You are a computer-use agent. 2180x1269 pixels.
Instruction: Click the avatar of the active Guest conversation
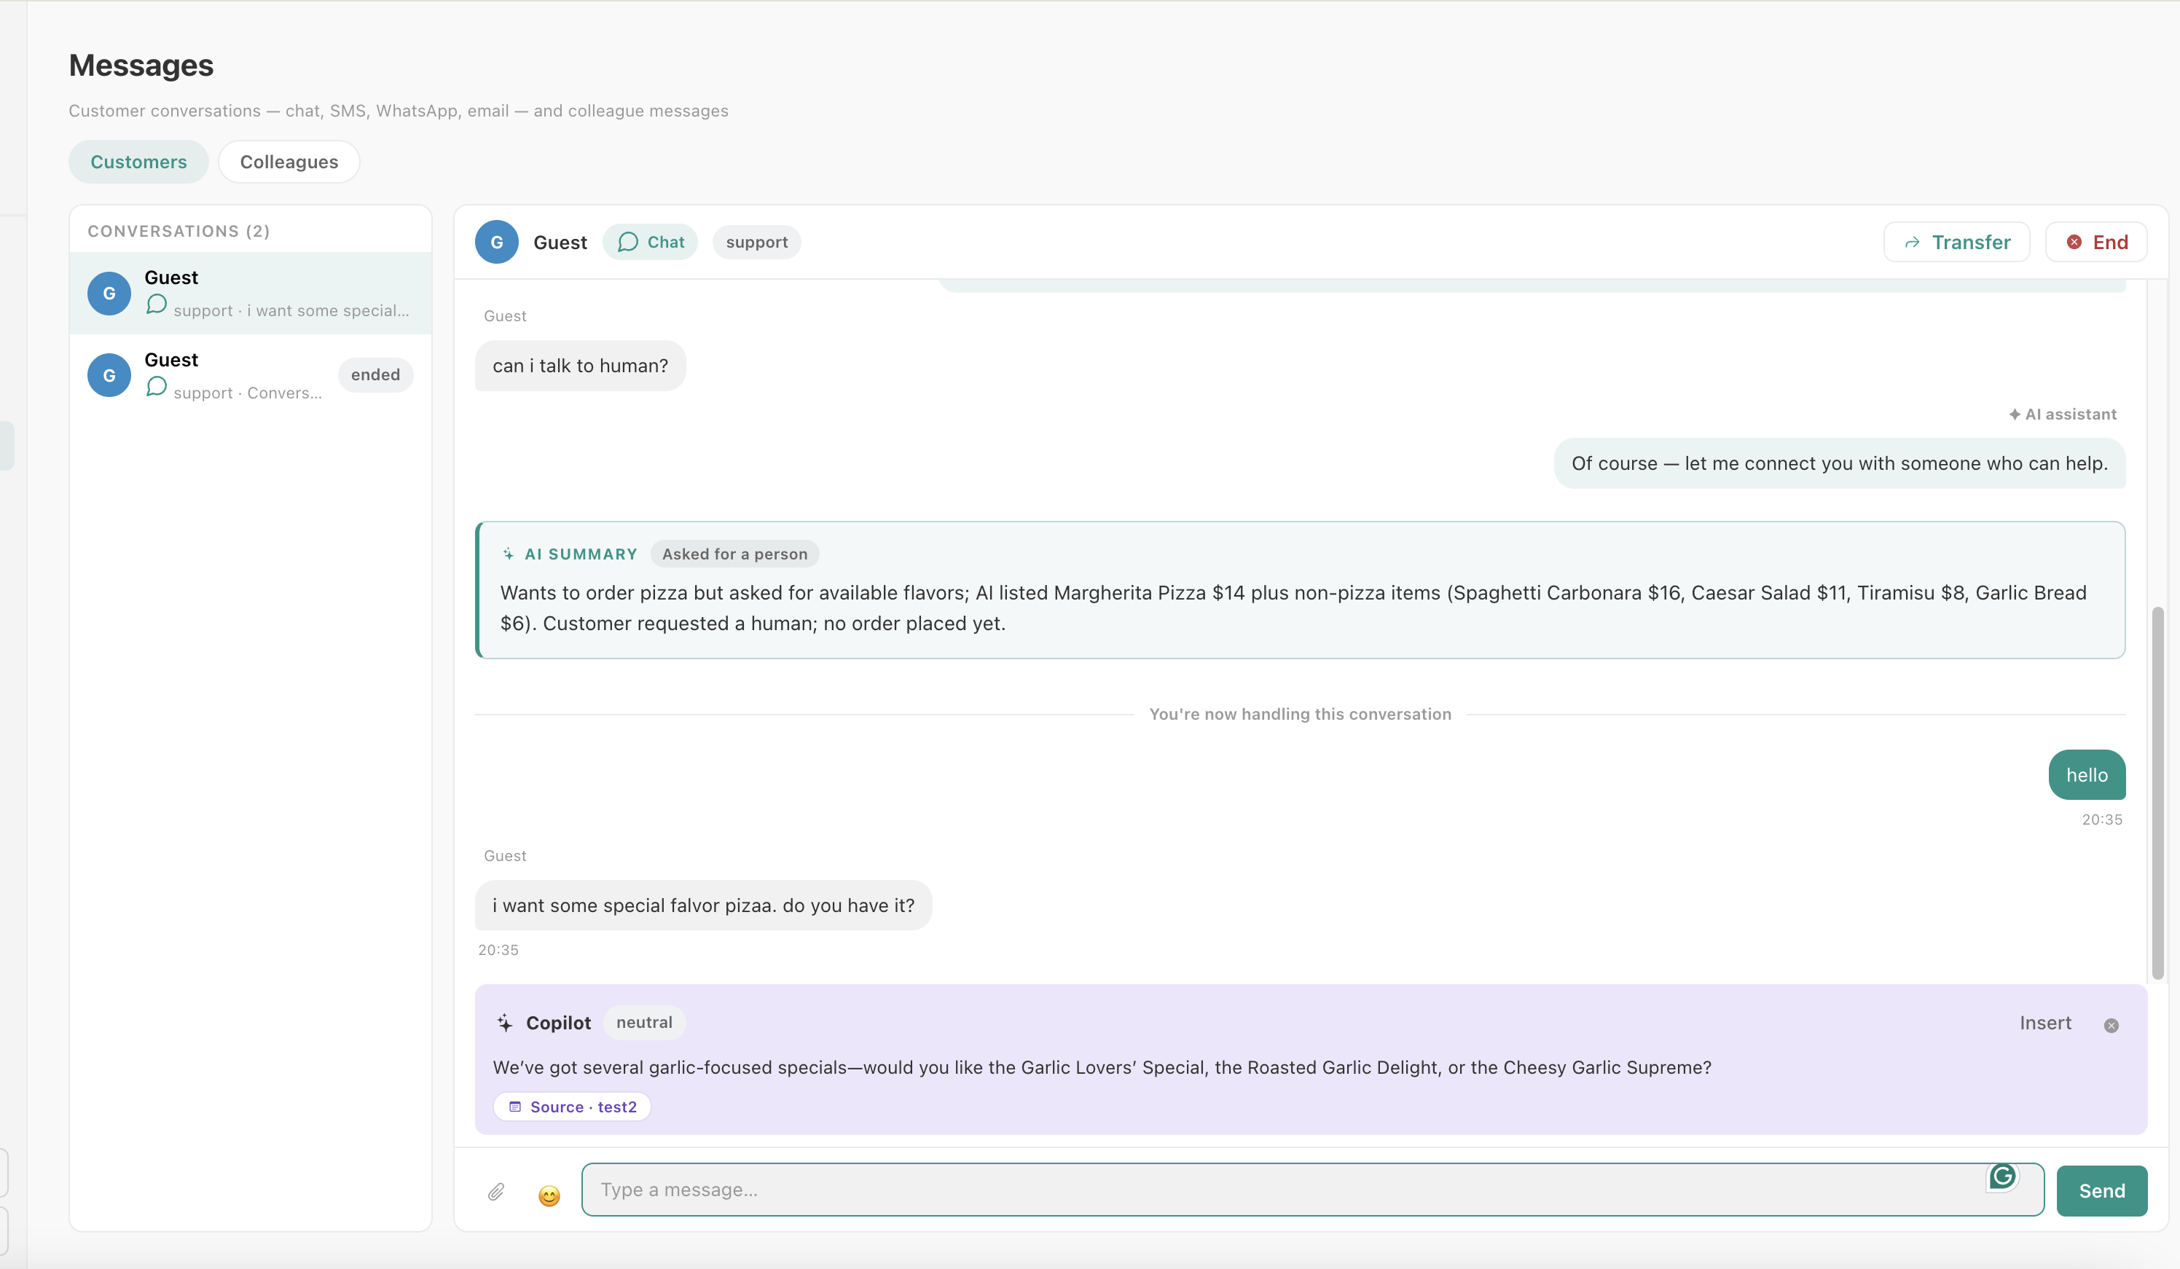[109, 294]
